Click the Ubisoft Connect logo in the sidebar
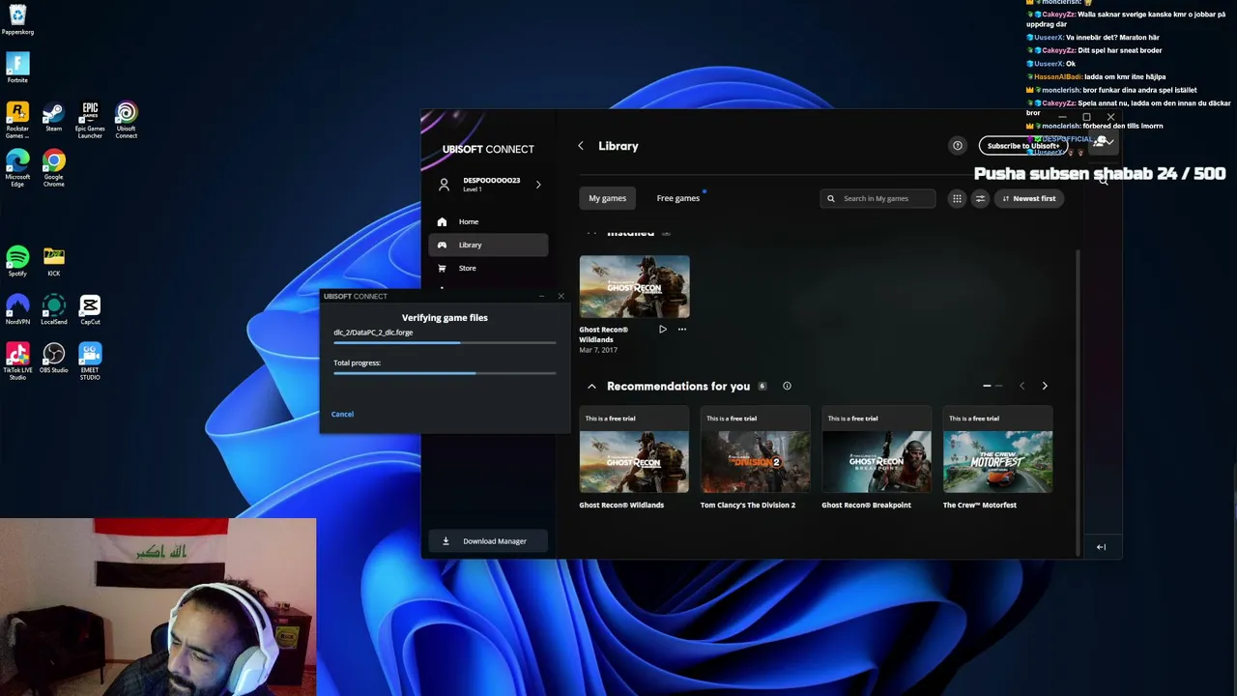Viewport: 1237px width, 696px height. (488, 149)
